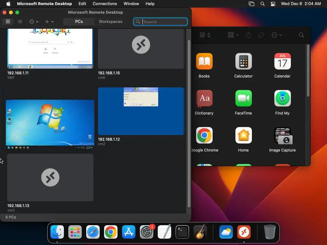Viewport: 327px width, 245px height.
Task: Open Chrome from the Dock
Action: (x=111, y=232)
